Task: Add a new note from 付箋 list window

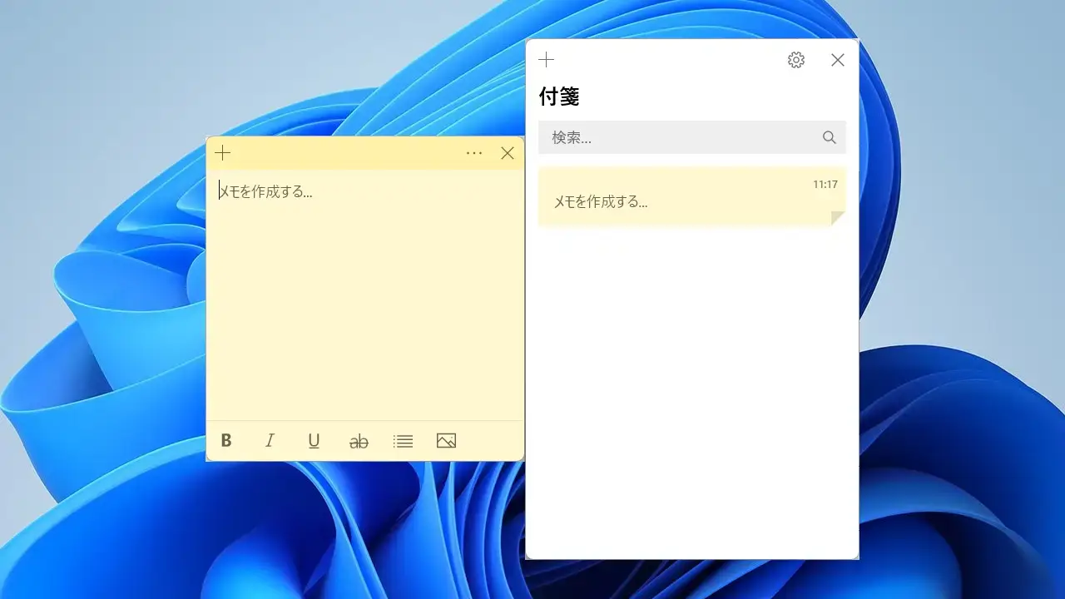Action: pyautogui.click(x=546, y=60)
